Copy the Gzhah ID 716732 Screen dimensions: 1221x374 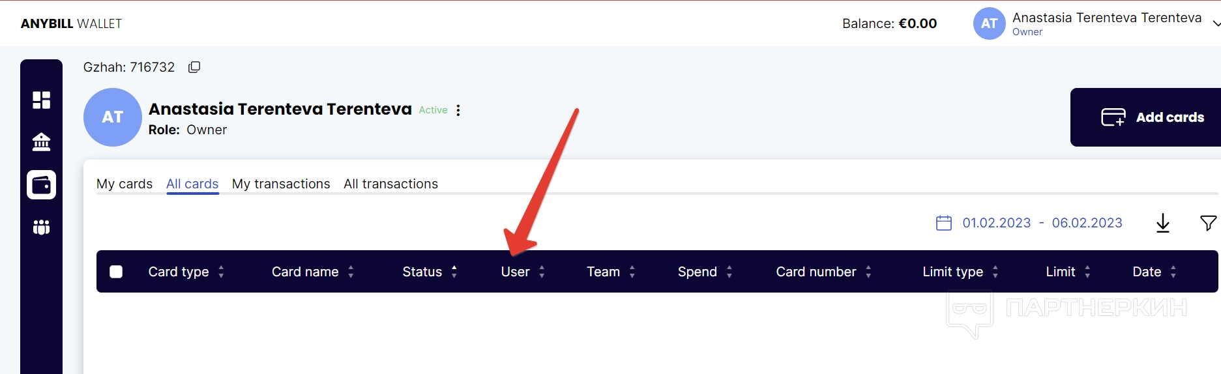[194, 67]
